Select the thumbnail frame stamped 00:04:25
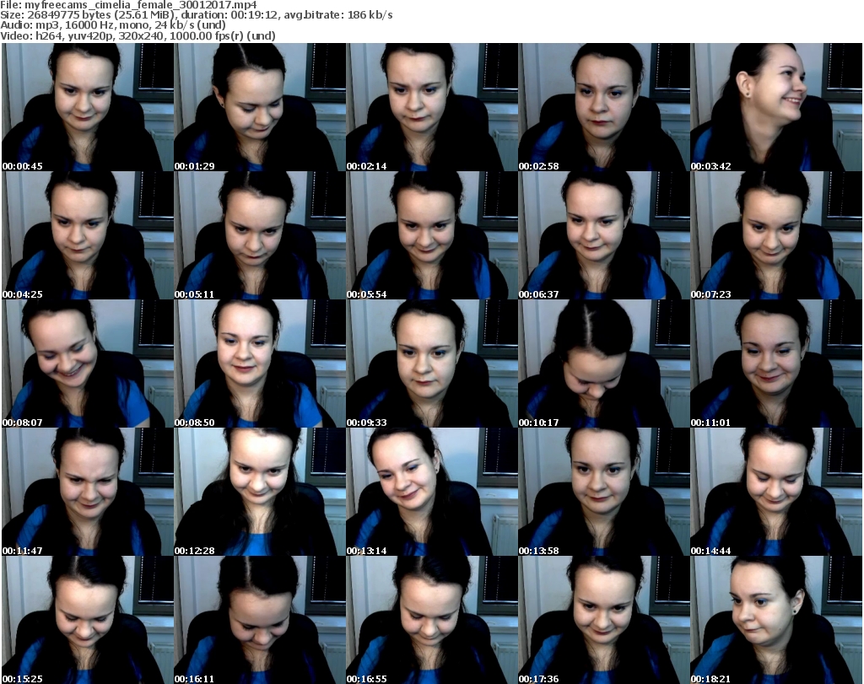The image size is (864, 684). 88,235
